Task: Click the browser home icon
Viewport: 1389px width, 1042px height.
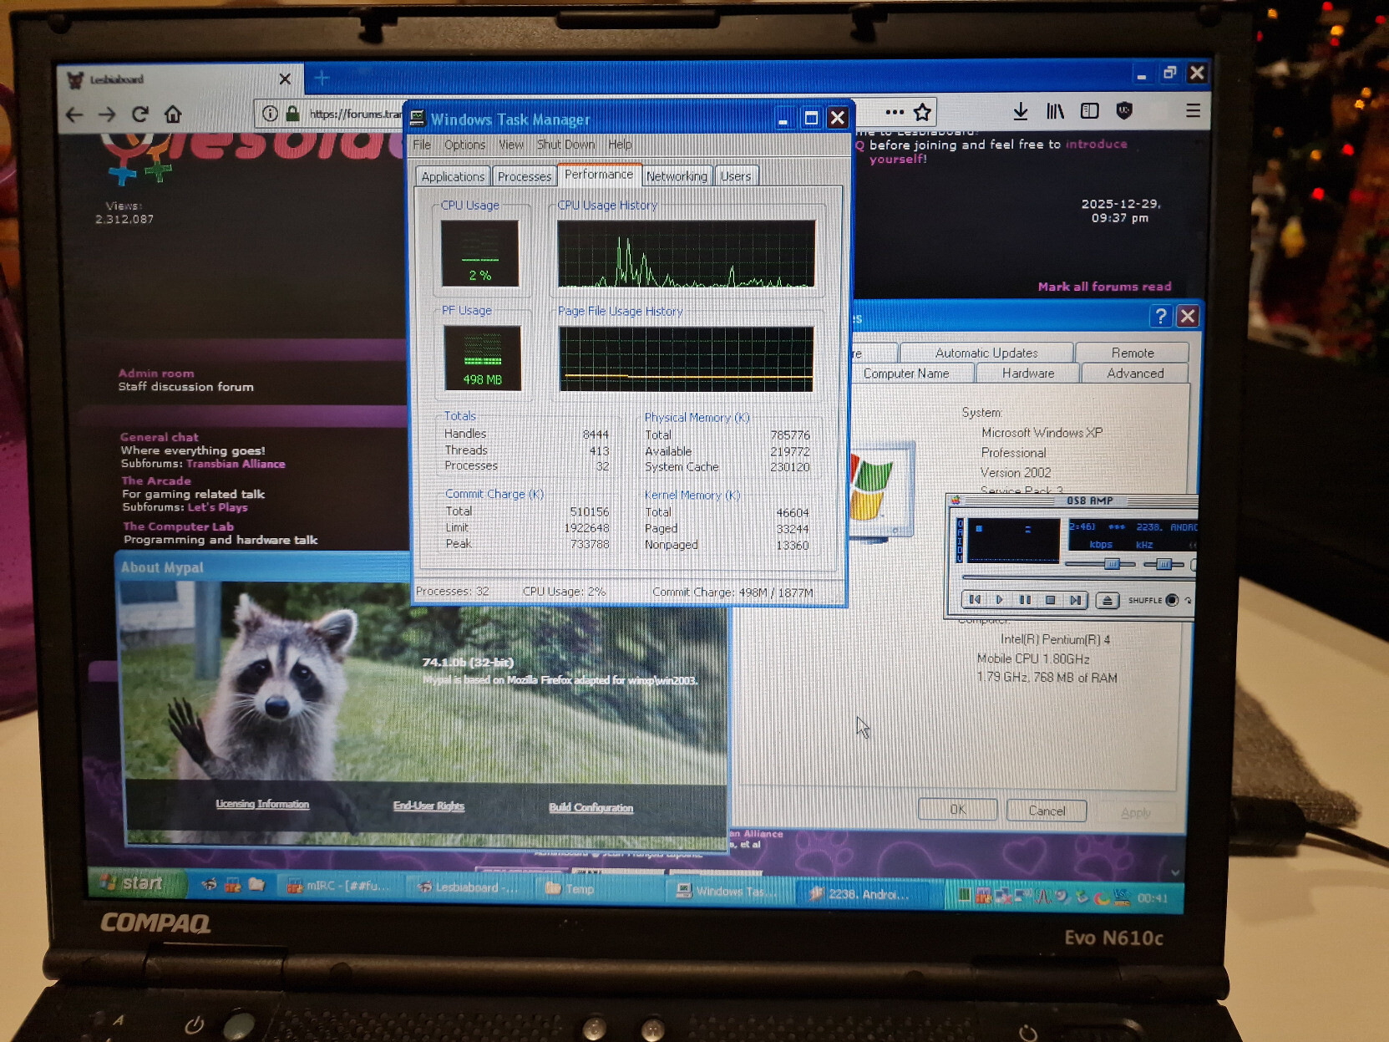Action: [x=173, y=114]
